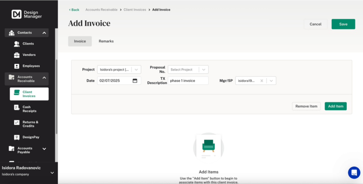Screen dimensions: 363x184
Task: Open Accounts Receivable breadcrumb link
Action: click(x=101, y=10)
